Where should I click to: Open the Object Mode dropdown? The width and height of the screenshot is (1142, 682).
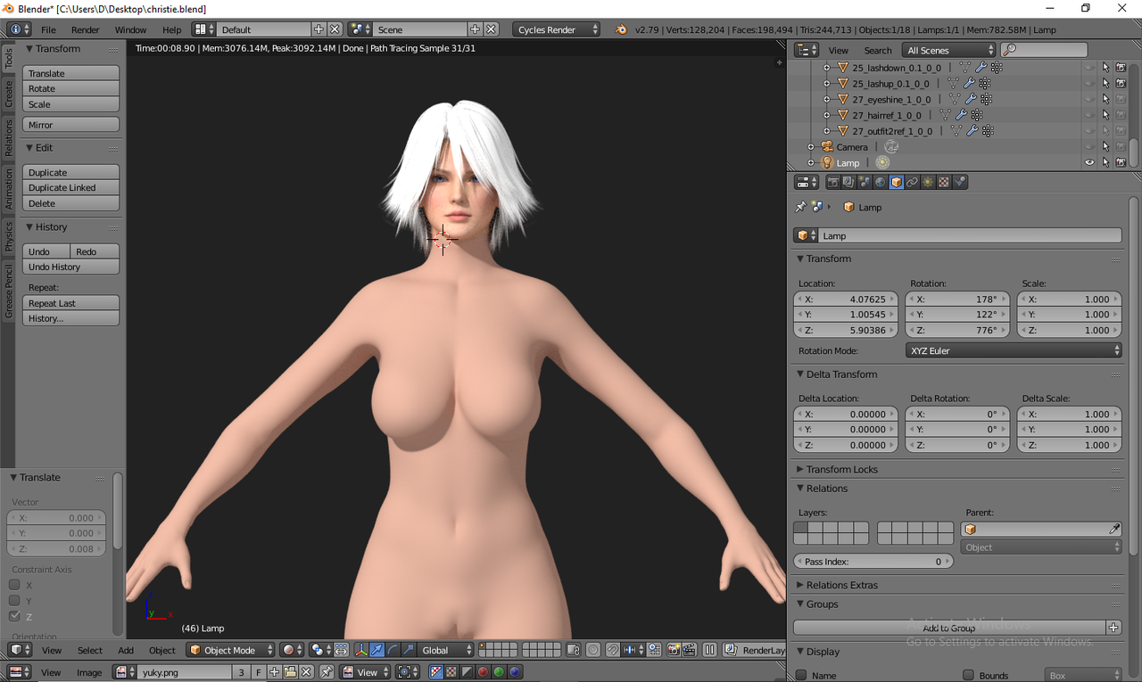(230, 650)
